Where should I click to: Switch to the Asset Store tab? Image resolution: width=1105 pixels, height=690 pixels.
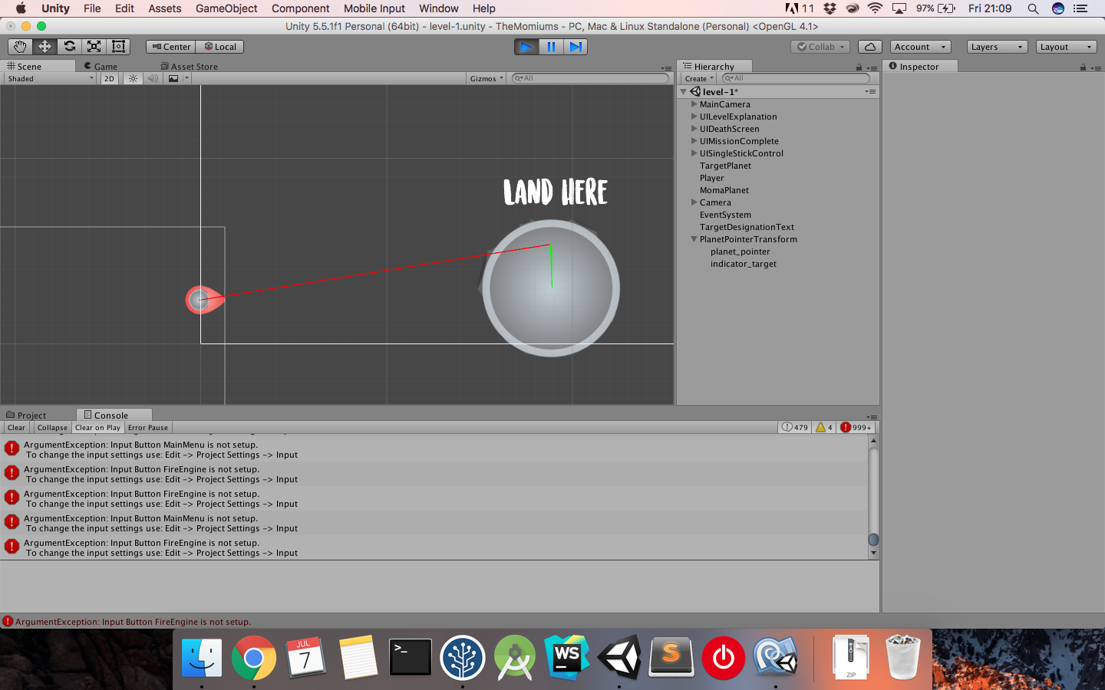coord(189,67)
